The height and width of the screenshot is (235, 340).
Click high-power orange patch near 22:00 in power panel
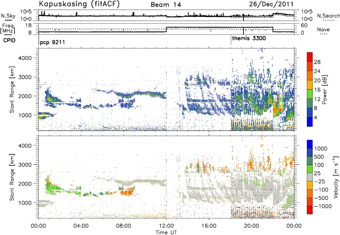click(278, 109)
